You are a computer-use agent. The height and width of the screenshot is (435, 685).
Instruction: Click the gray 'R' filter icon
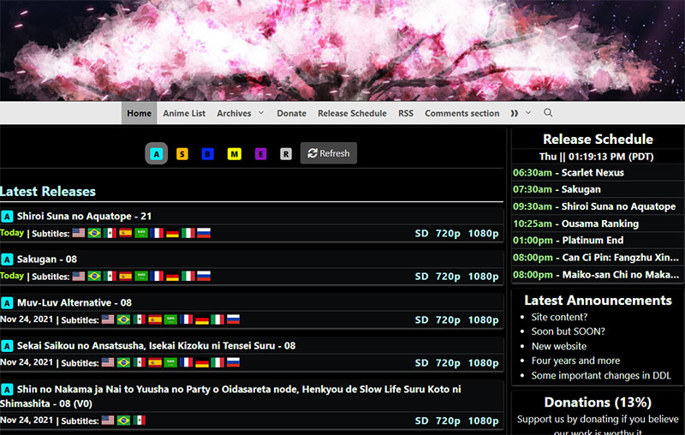(x=286, y=154)
